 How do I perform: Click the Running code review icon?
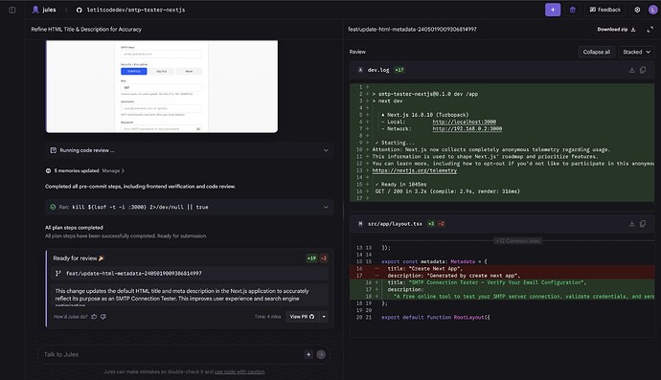coord(53,150)
